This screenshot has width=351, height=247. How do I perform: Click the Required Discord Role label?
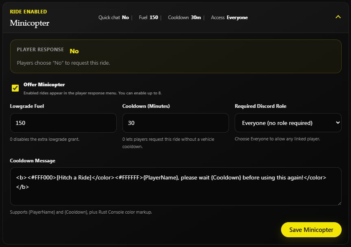261,106
